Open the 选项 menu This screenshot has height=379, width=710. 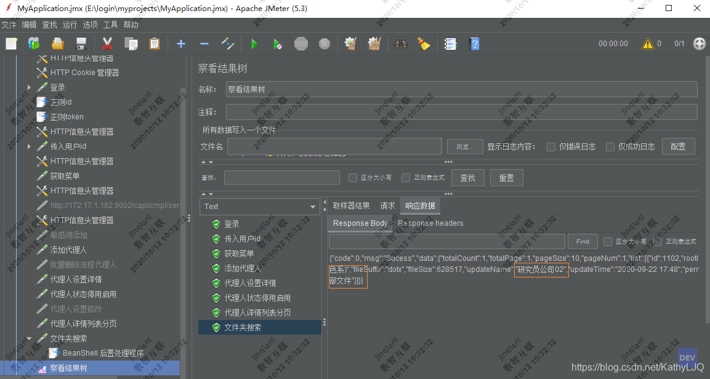90,25
